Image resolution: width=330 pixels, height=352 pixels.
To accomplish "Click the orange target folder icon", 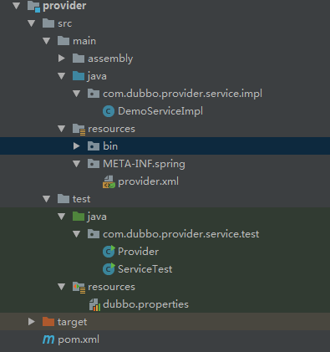I will [48, 322].
